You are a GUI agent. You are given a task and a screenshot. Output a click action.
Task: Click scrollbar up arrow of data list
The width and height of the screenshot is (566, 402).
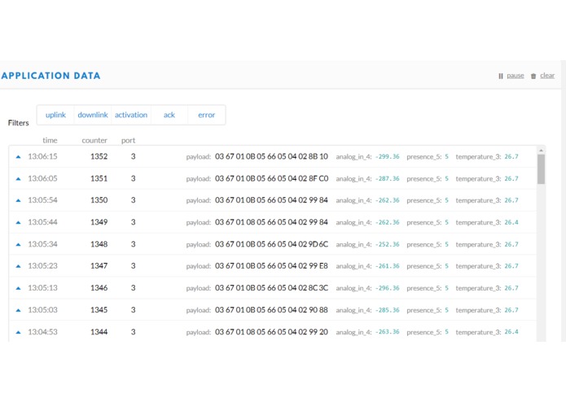pos(541,150)
